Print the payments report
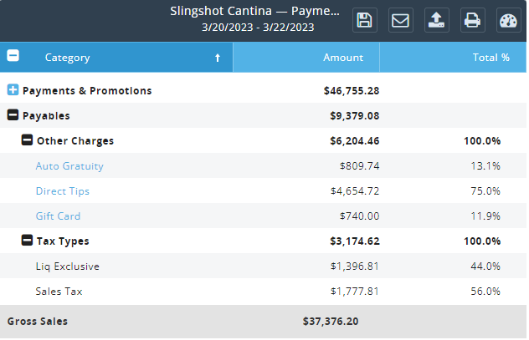The width and height of the screenshot is (529, 340). (473, 21)
